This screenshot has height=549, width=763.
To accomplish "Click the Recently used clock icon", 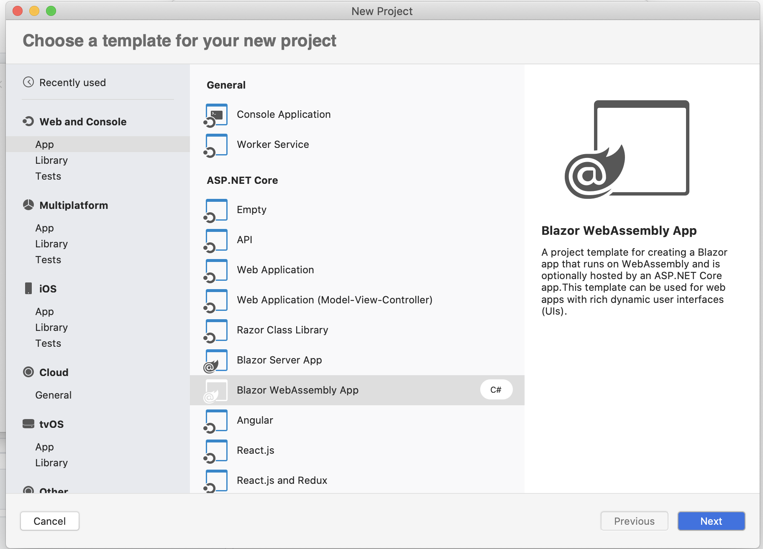I will [x=28, y=82].
